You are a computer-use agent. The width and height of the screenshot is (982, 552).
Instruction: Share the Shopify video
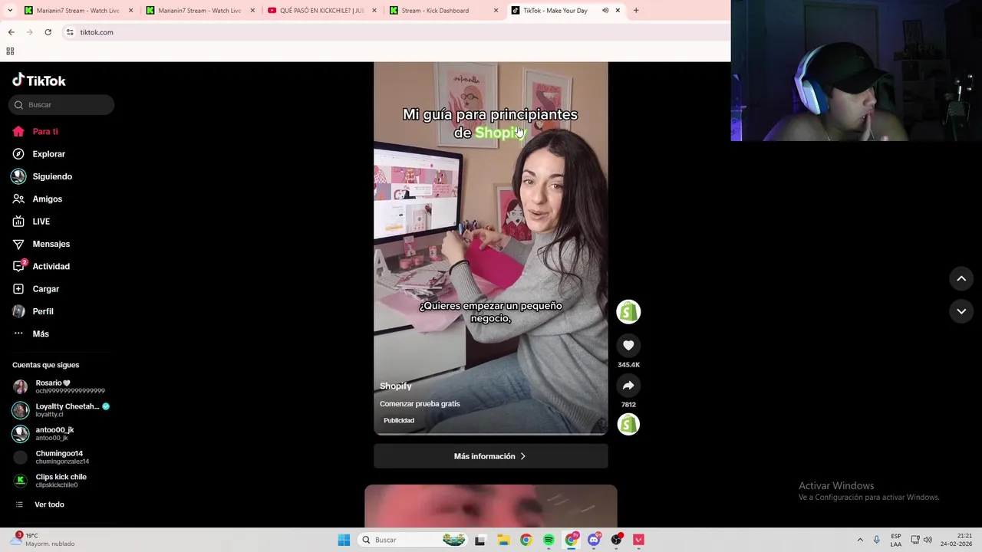pos(628,385)
